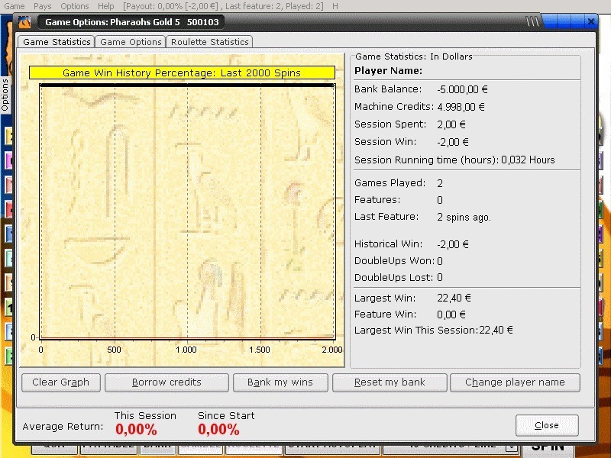Click the Reset my bank button

coord(390,382)
